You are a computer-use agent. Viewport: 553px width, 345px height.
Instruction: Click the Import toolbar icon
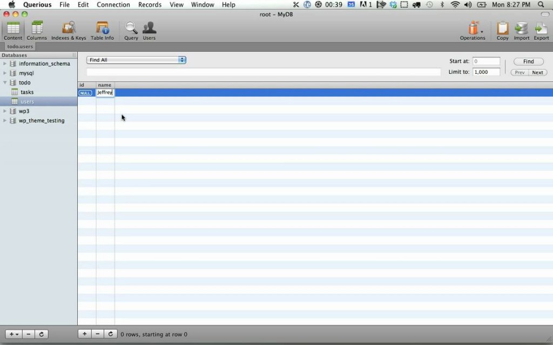pyautogui.click(x=522, y=30)
